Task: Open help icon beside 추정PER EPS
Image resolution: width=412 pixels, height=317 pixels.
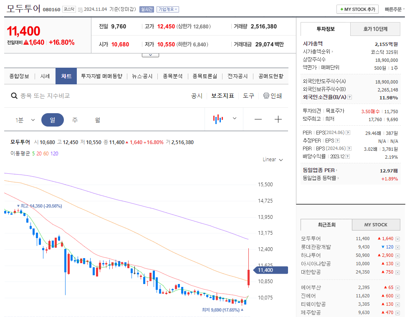Action: pos(338,141)
